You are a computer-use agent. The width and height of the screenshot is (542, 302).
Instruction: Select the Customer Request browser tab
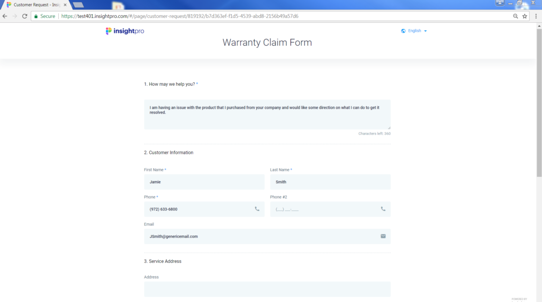pyautogui.click(x=34, y=5)
